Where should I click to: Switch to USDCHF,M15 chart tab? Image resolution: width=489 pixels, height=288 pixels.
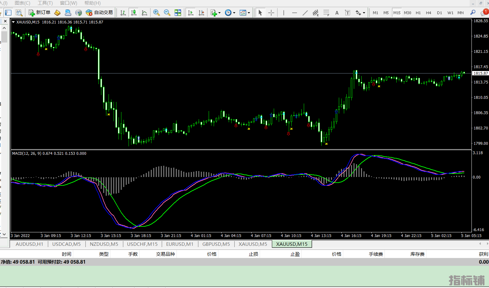pyautogui.click(x=142, y=244)
